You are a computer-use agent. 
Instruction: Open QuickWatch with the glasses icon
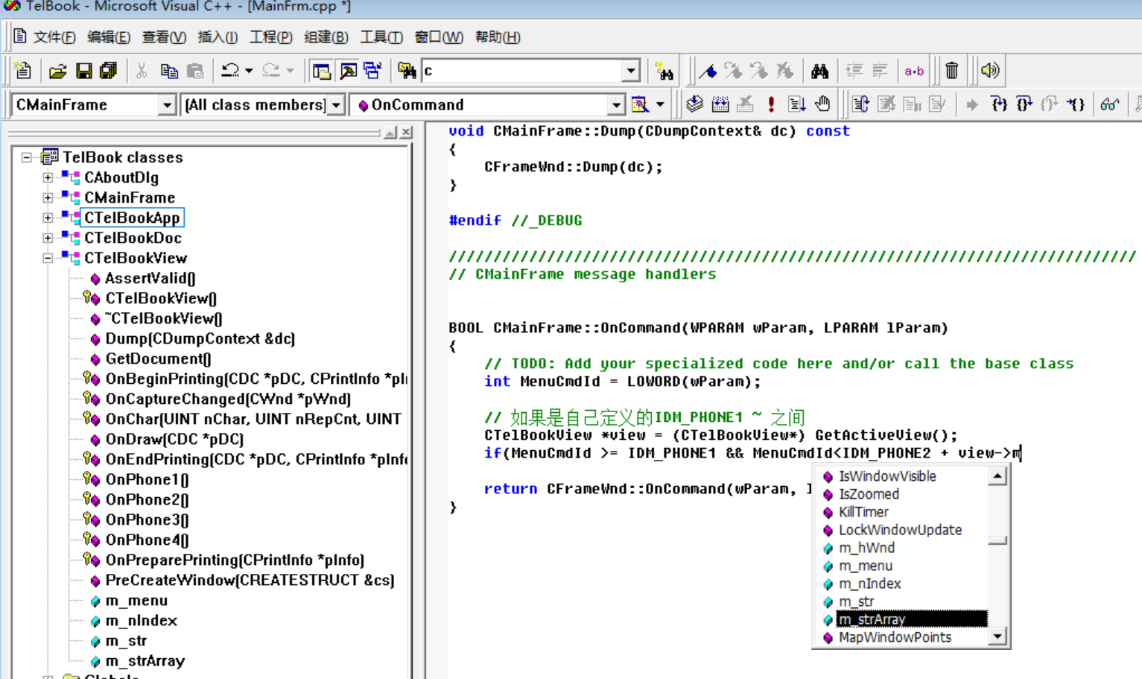1110,104
